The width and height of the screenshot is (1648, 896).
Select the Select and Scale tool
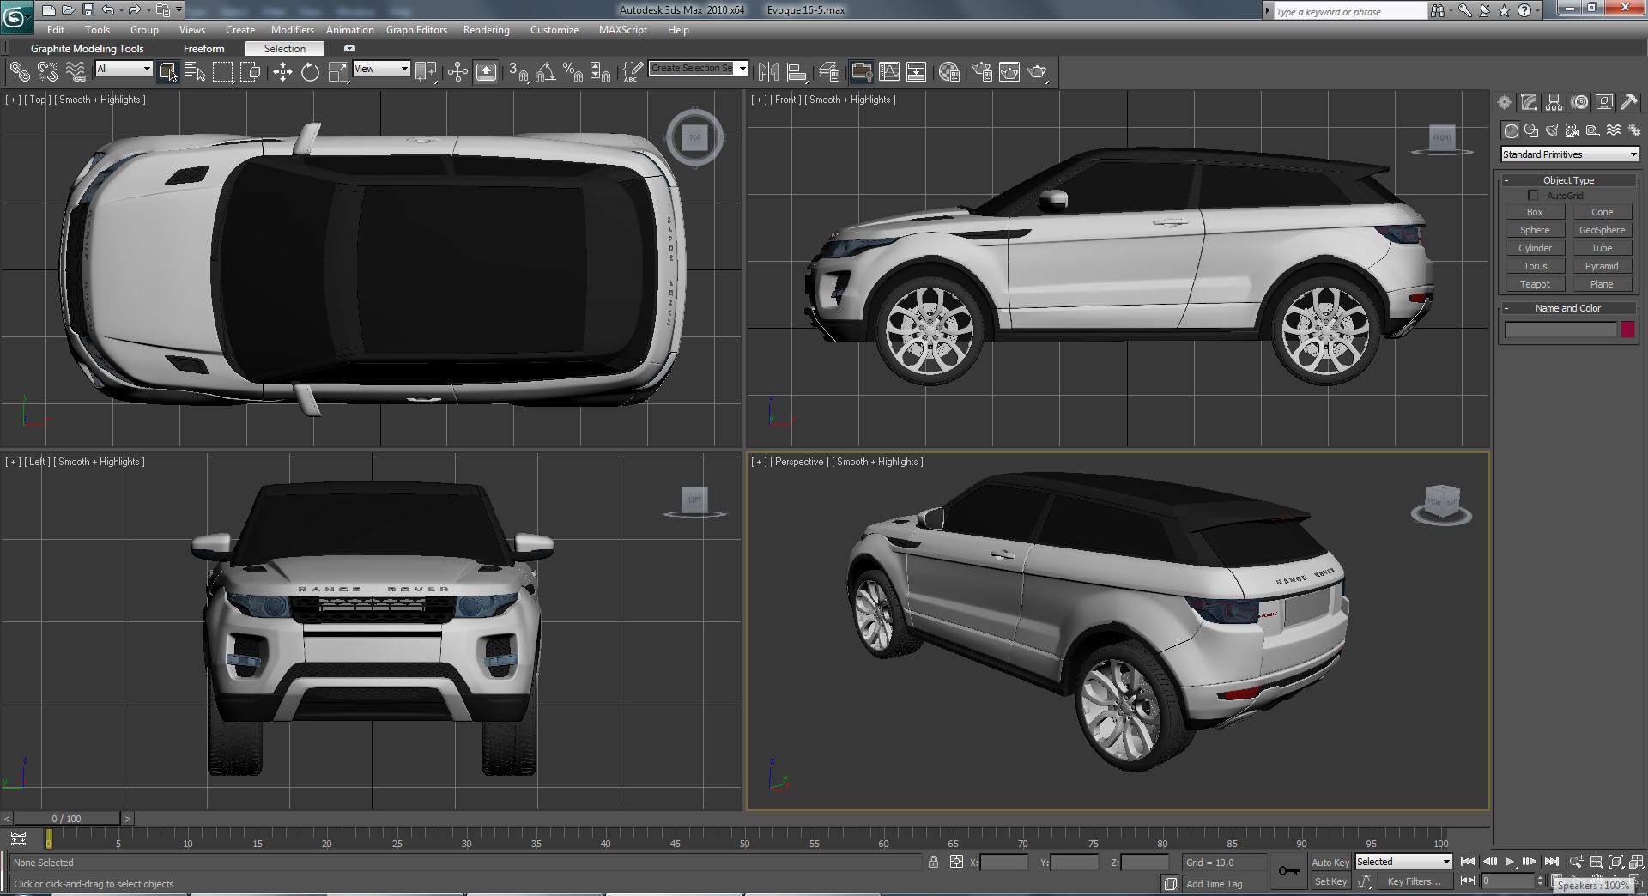tap(338, 72)
